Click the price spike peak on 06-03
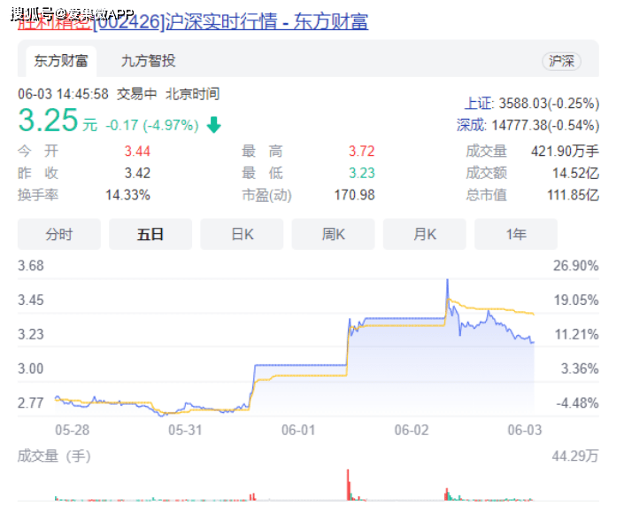Viewport: 624px width, 514px height. [447, 281]
